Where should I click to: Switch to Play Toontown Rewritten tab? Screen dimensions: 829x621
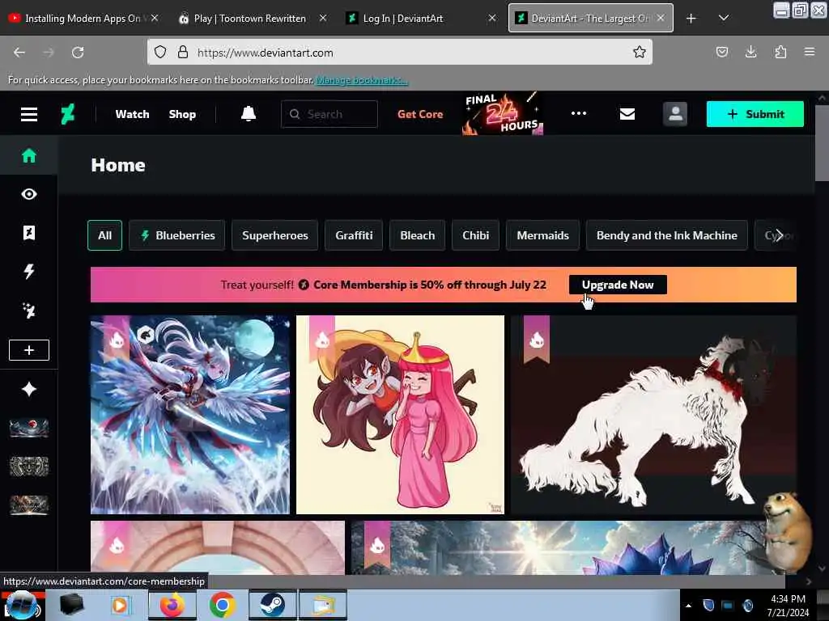click(x=252, y=19)
